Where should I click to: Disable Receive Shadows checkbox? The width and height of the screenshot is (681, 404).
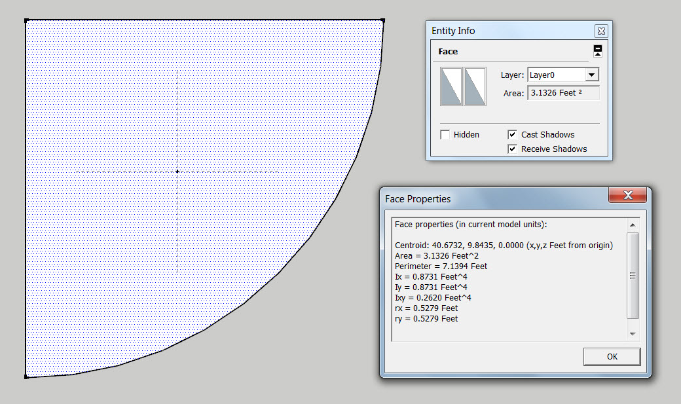pyautogui.click(x=513, y=149)
